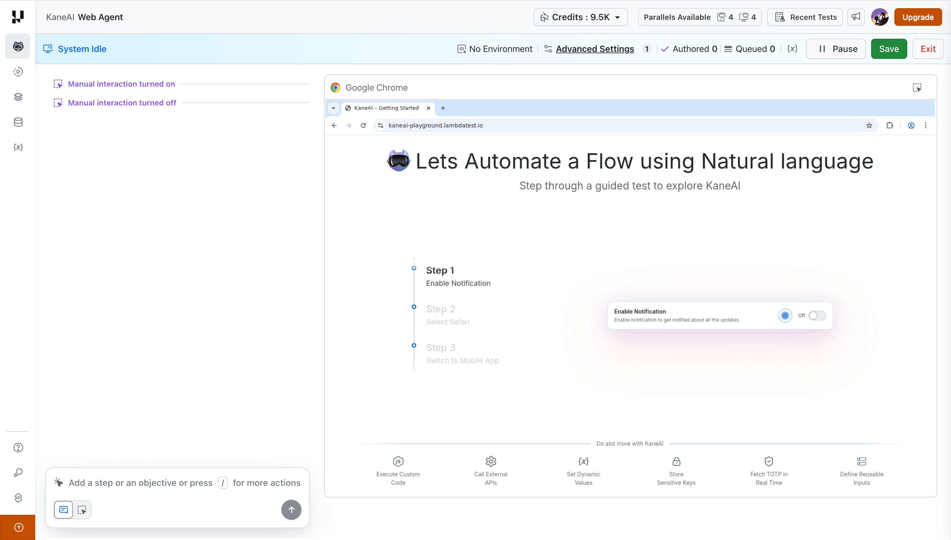The width and height of the screenshot is (951, 540).
Task: Click the Store Sensitive Keys lock icon
Action: coord(676,461)
